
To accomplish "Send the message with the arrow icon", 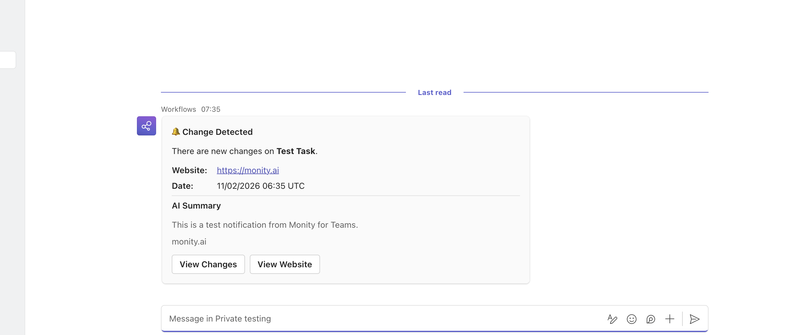I will pyautogui.click(x=695, y=319).
